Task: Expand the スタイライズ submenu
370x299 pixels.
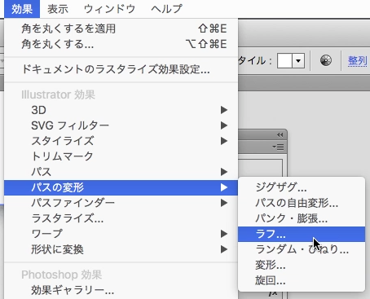Action: pyautogui.click(x=121, y=141)
